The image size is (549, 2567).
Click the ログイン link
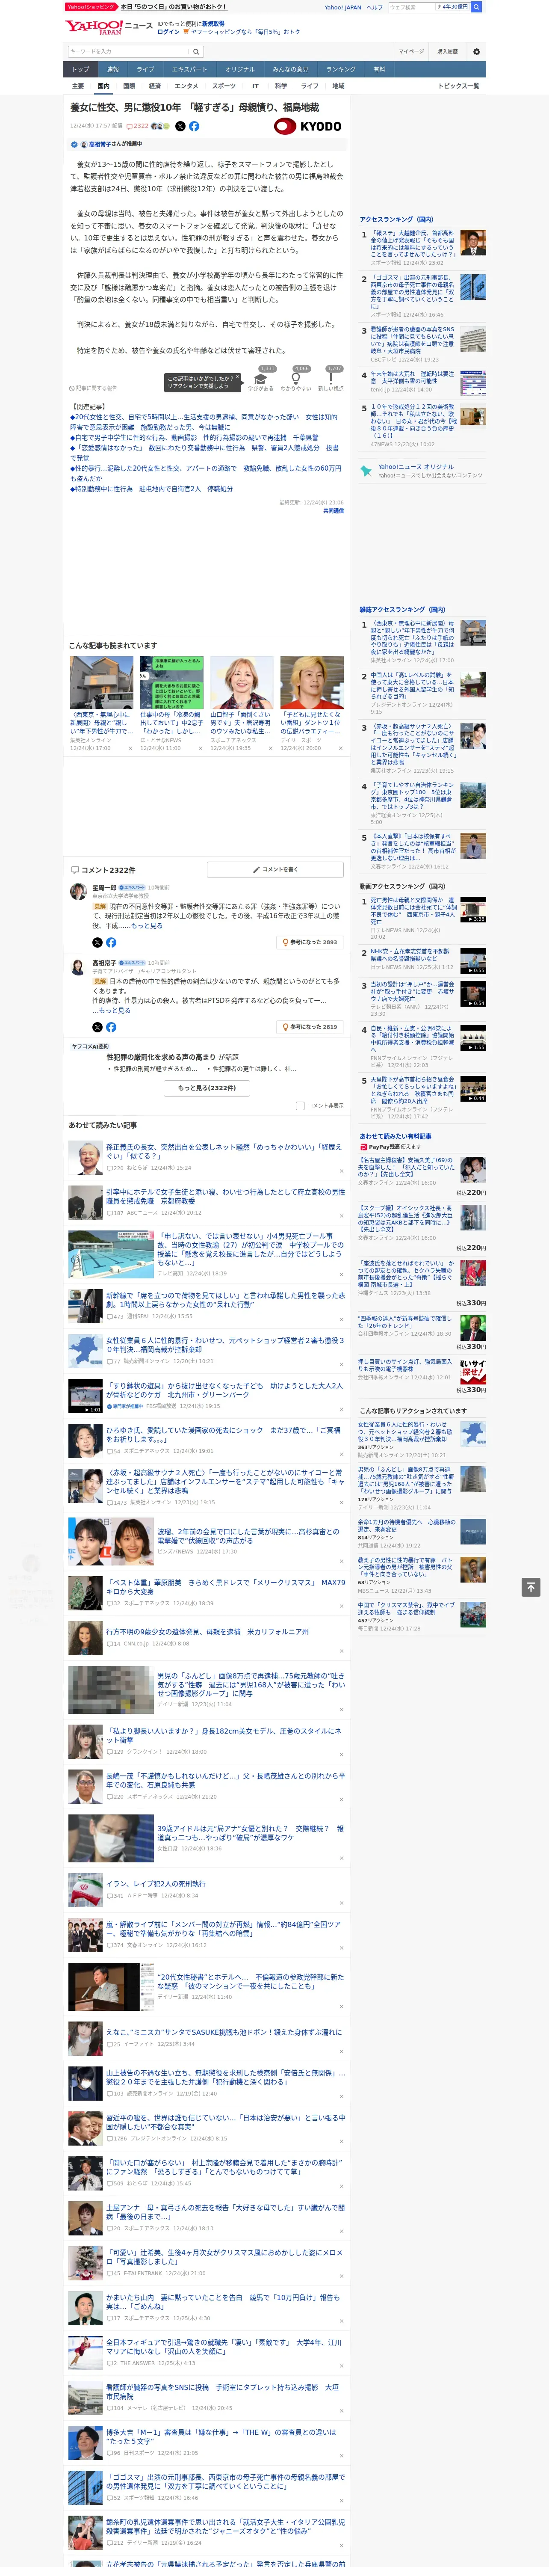pos(168,32)
